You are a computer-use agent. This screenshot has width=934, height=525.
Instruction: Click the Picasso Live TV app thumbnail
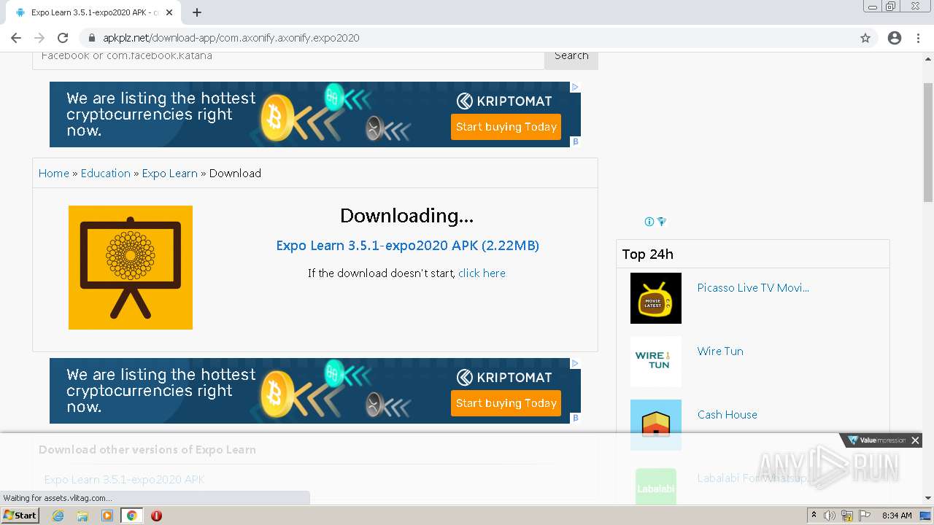[656, 298]
